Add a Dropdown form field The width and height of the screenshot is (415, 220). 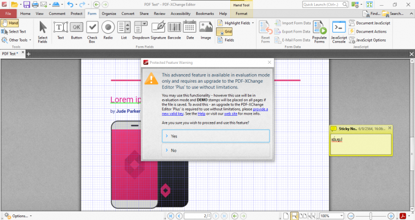pos(141,31)
